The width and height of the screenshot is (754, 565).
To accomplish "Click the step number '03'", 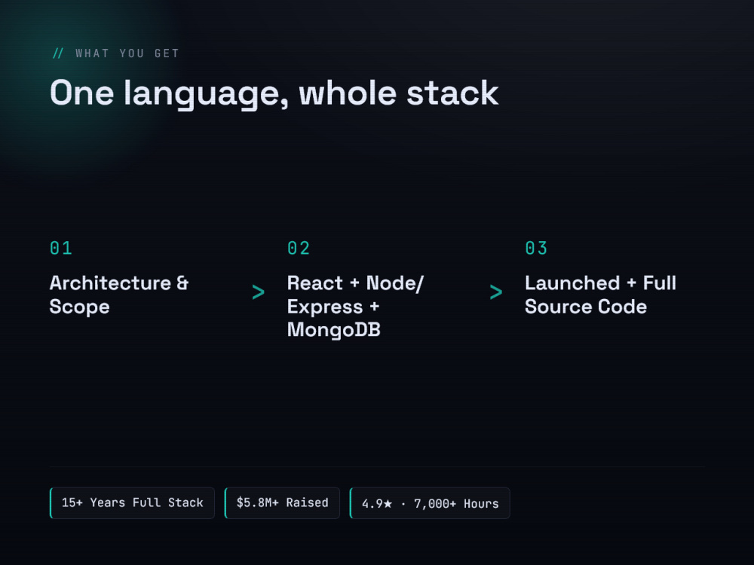I will (x=536, y=249).
